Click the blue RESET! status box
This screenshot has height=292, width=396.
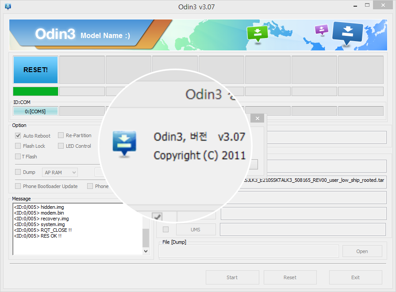tap(35, 69)
